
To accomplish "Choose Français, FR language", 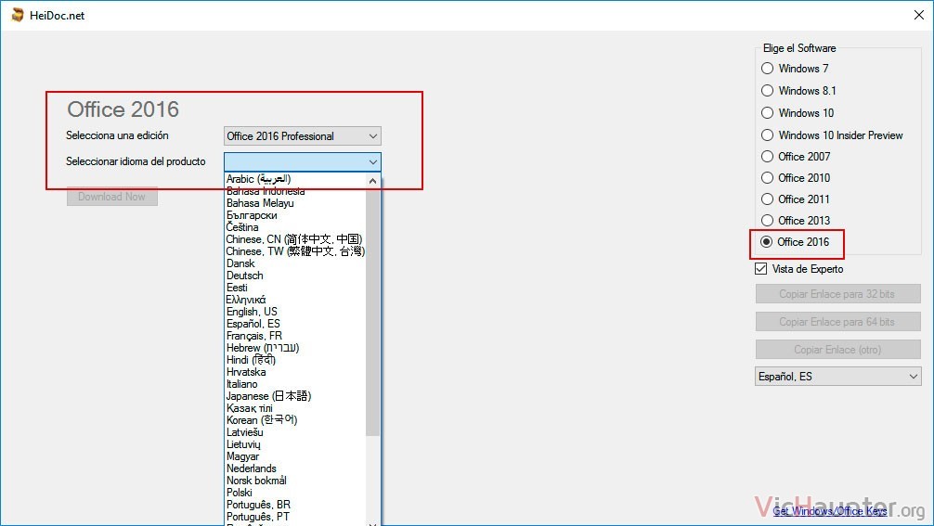I will 295,336.
